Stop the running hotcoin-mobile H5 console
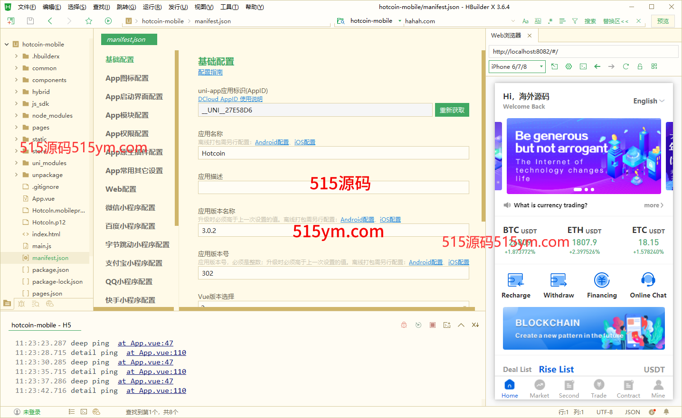 (x=432, y=325)
